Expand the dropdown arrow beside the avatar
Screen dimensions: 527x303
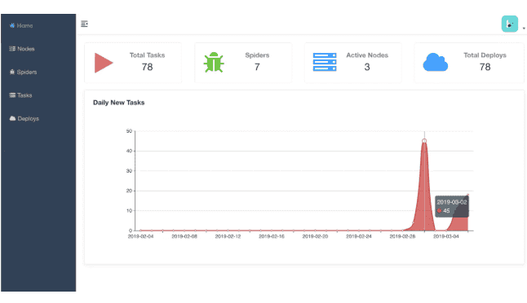(x=524, y=29)
